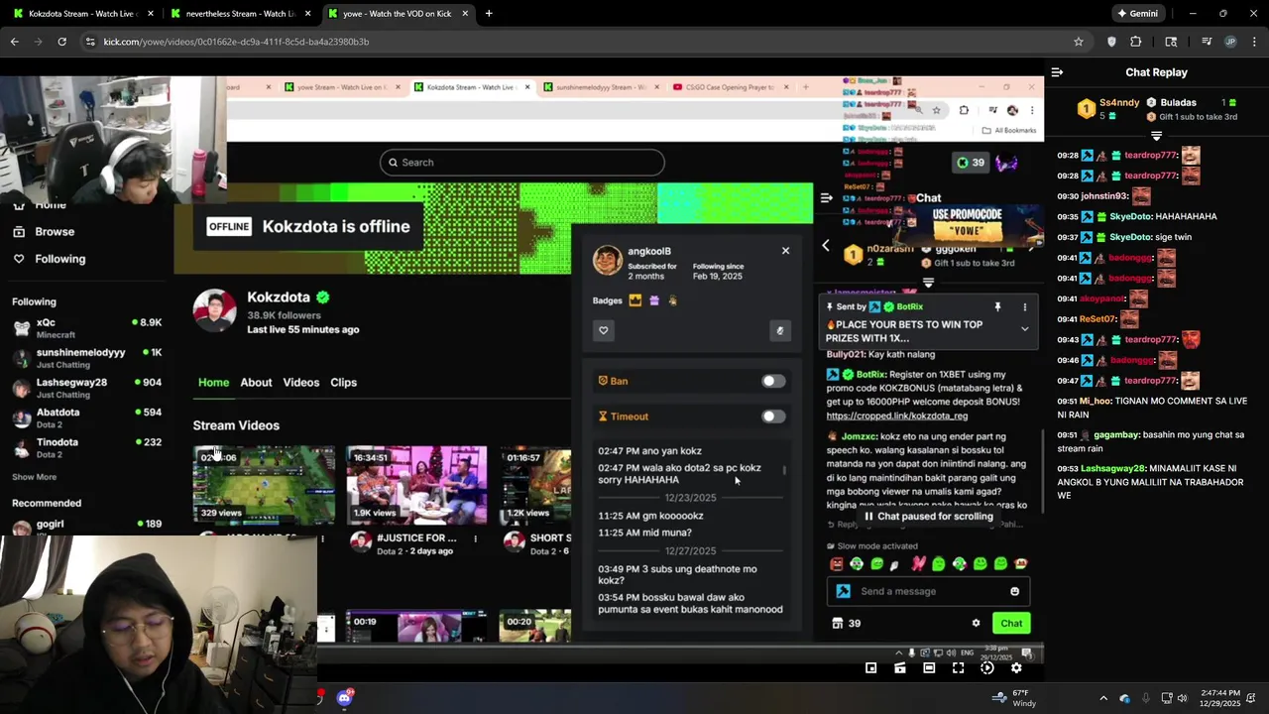Insert the pink ribbon emote
The image size is (1269, 714).
tap(918, 564)
